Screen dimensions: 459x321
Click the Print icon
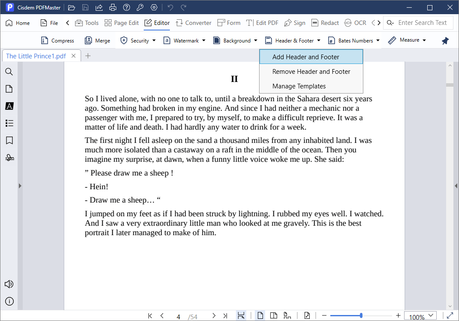point(113,8)
